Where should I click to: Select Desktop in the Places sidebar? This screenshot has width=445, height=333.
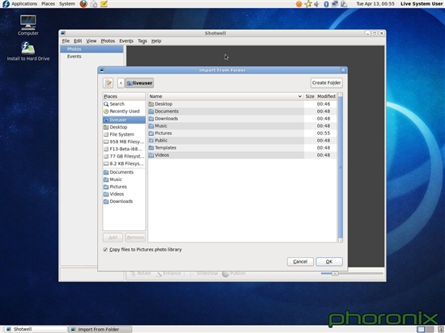click(x=124, y=127)
